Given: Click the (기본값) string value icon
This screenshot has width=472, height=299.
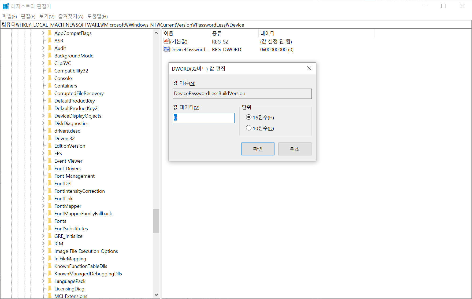Looking at the screenshot, I should click(x=166, y=41).
